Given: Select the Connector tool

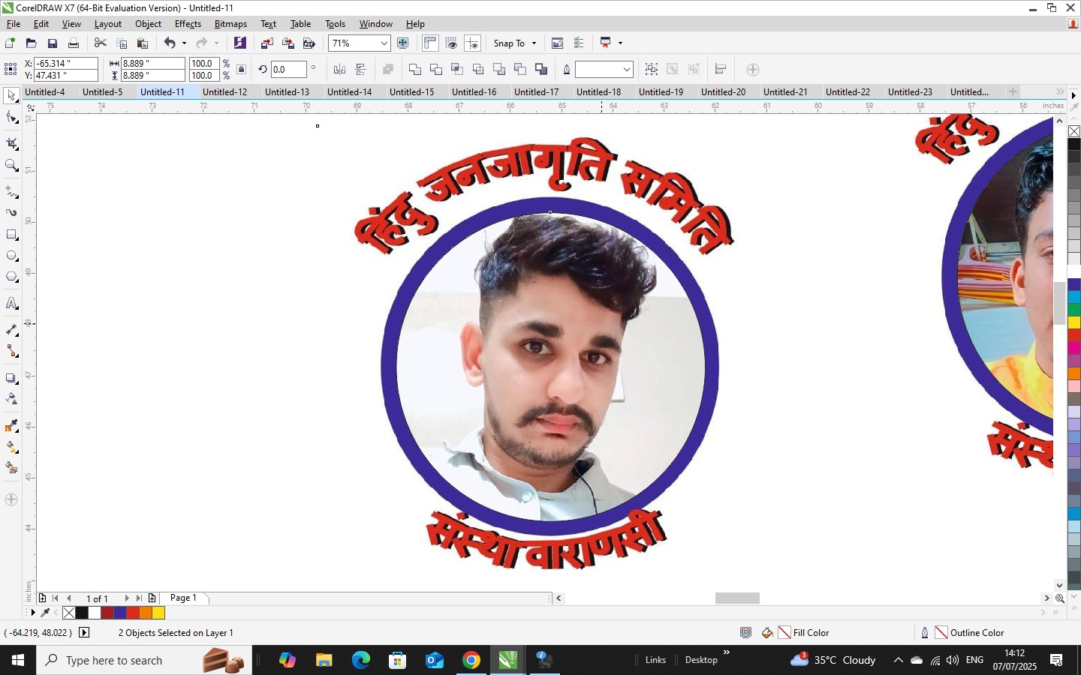Looking at the screenshot, I should (x=11, y=351).
